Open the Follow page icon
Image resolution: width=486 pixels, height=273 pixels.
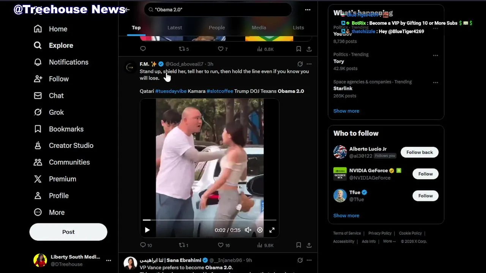(38, 79)
